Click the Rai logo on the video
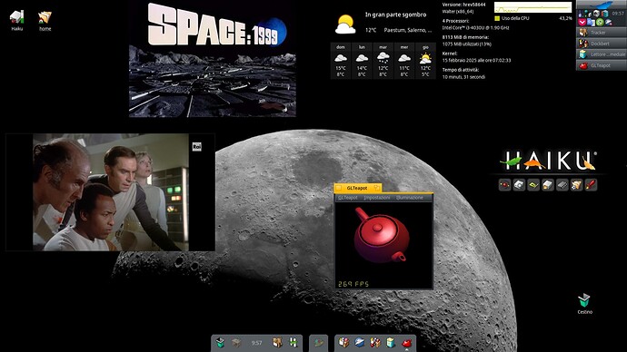This screenshot has height=352, width=627. [197, 147]
